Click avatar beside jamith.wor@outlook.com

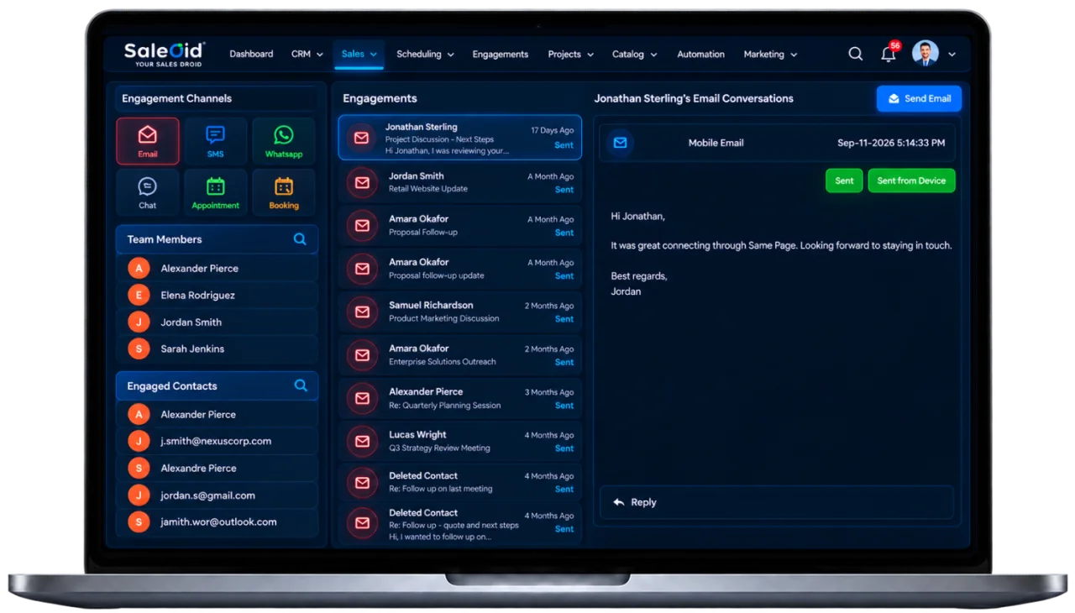(x=139, y=521)
